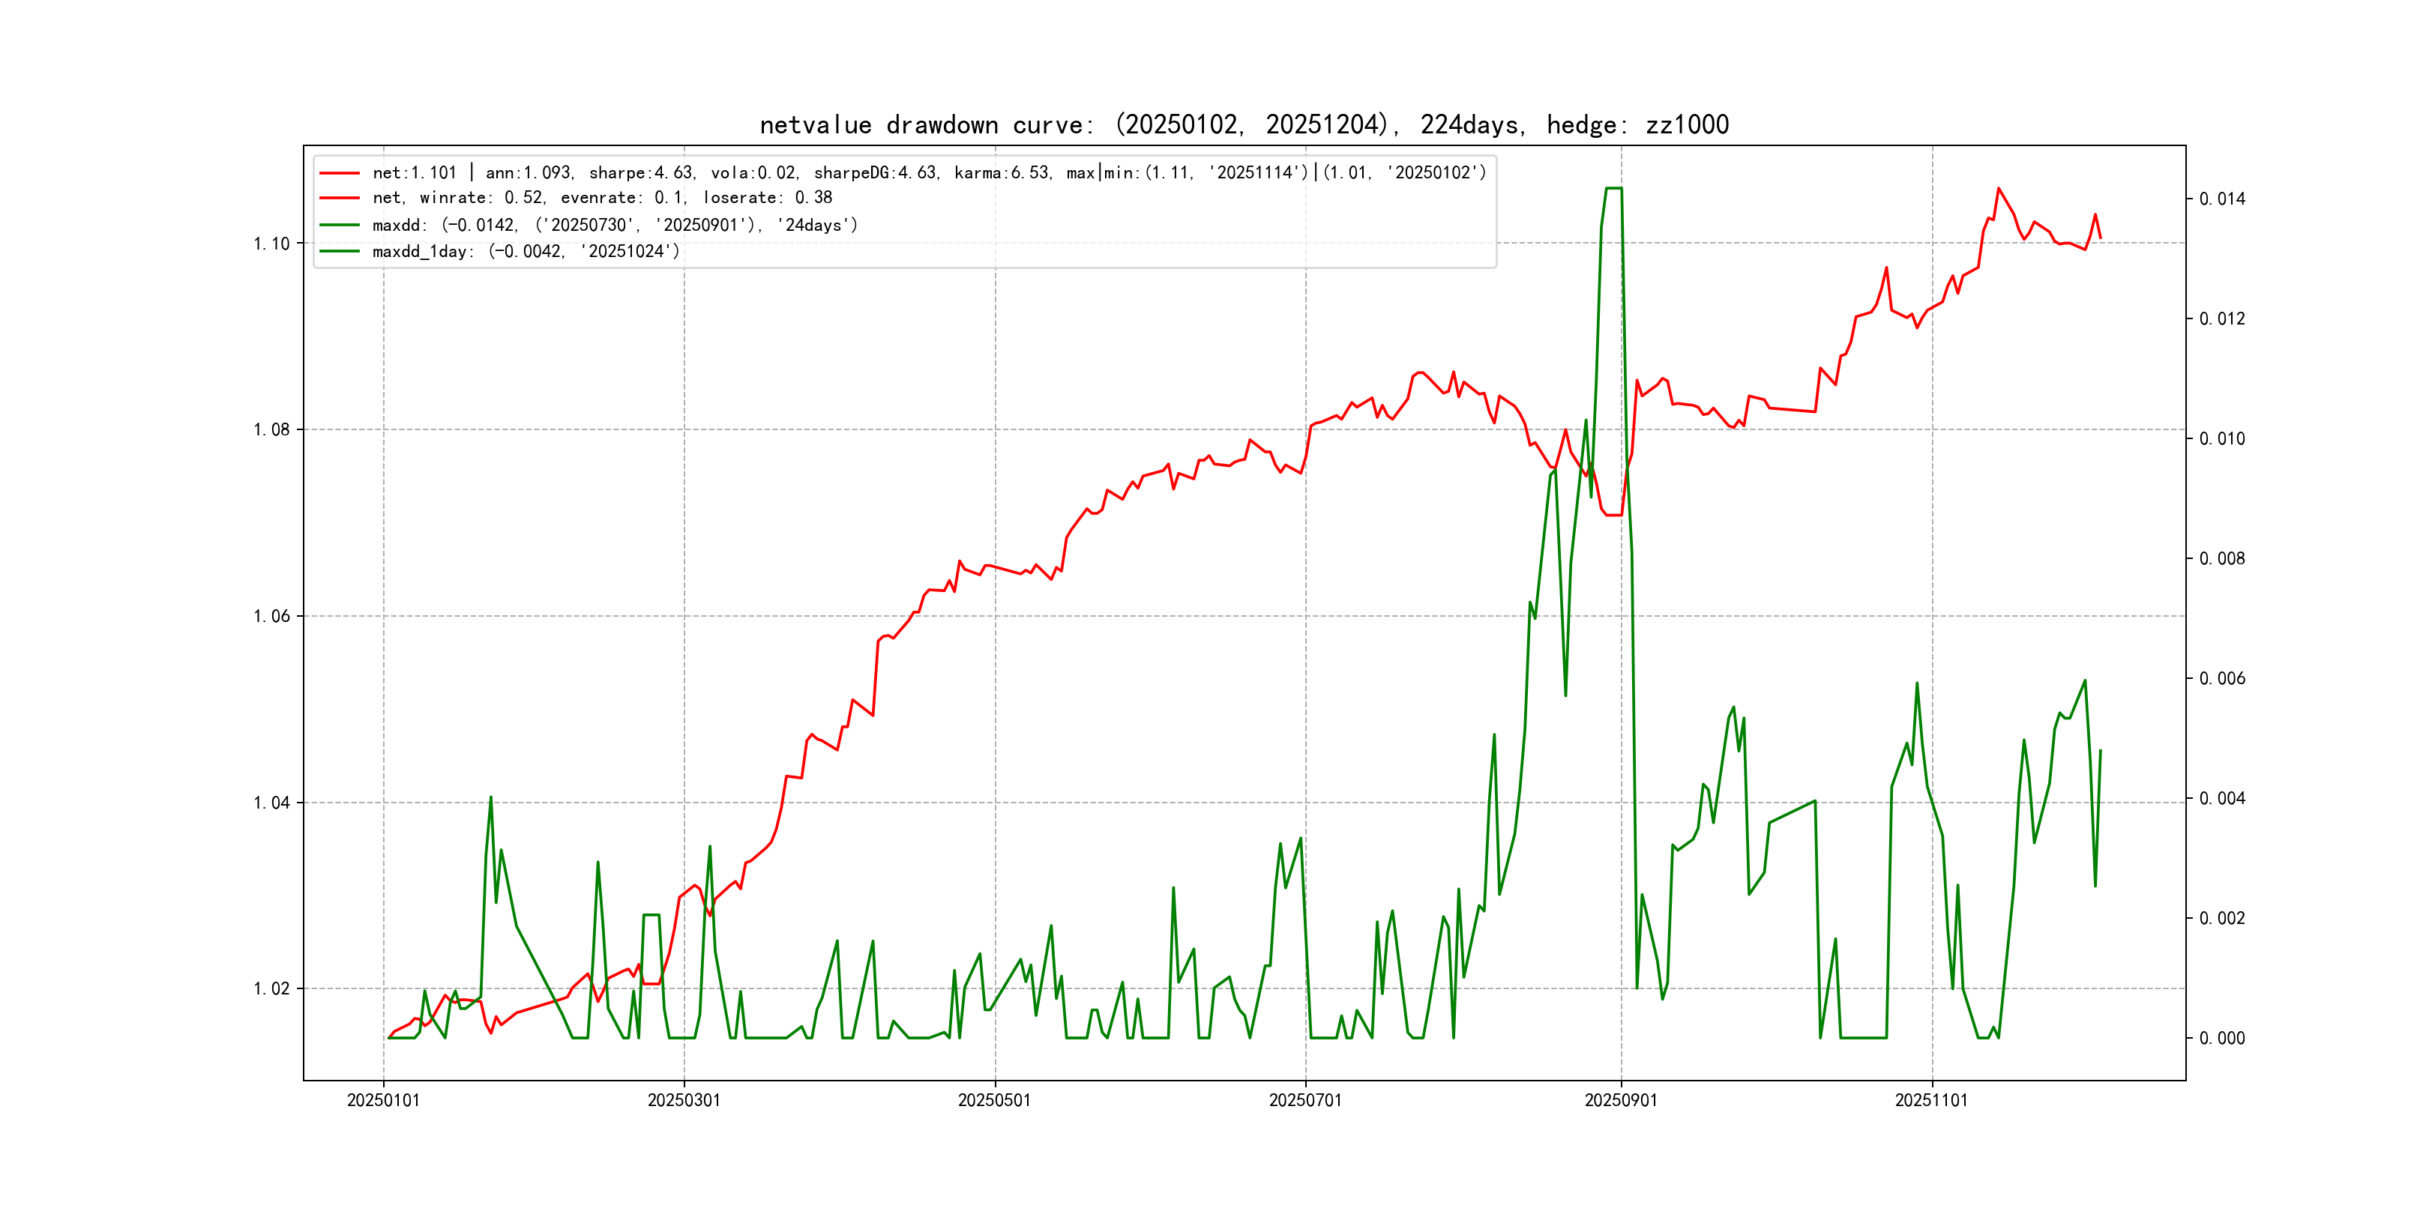This screenshot has width=2429, height=1214.
Task: Click x-axis date label 20250301
Action: [684, 1101]
